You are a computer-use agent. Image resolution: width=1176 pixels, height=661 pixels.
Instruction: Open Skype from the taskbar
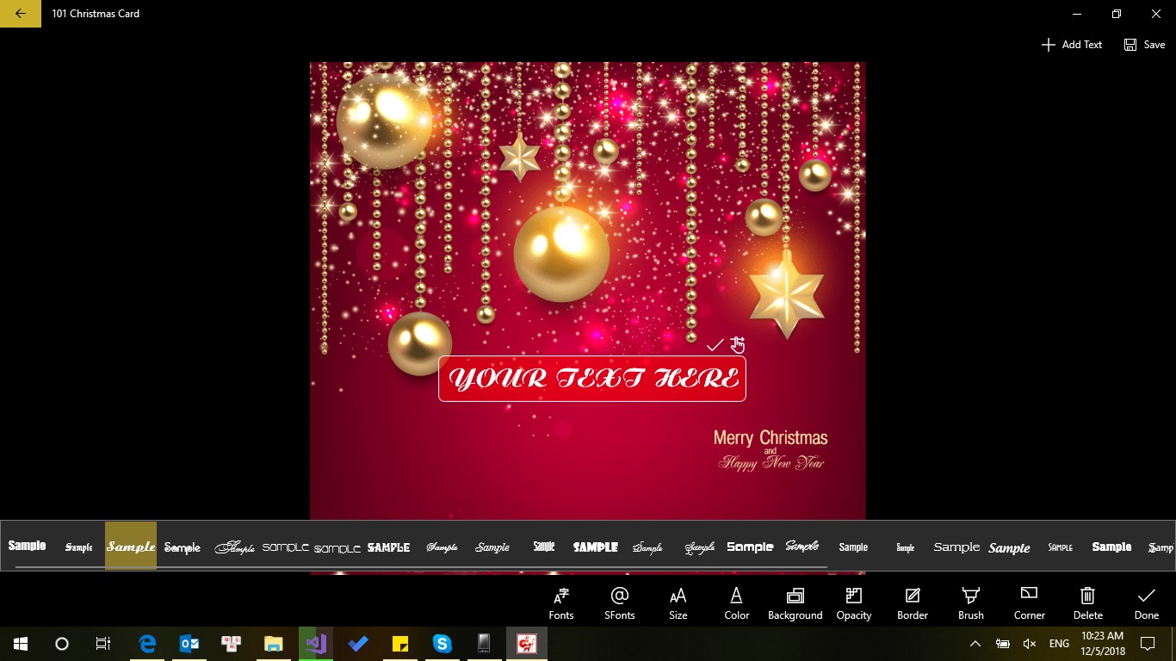coord(442,643)
